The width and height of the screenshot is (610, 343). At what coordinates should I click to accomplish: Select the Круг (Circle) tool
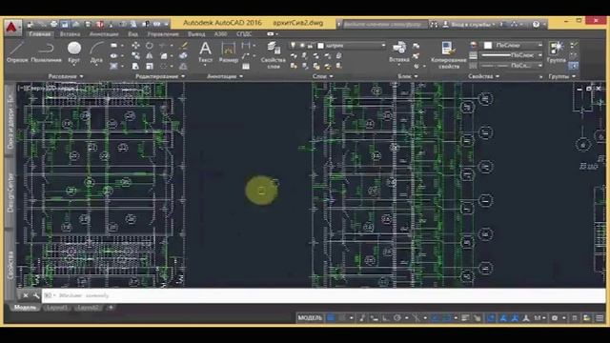74,52
